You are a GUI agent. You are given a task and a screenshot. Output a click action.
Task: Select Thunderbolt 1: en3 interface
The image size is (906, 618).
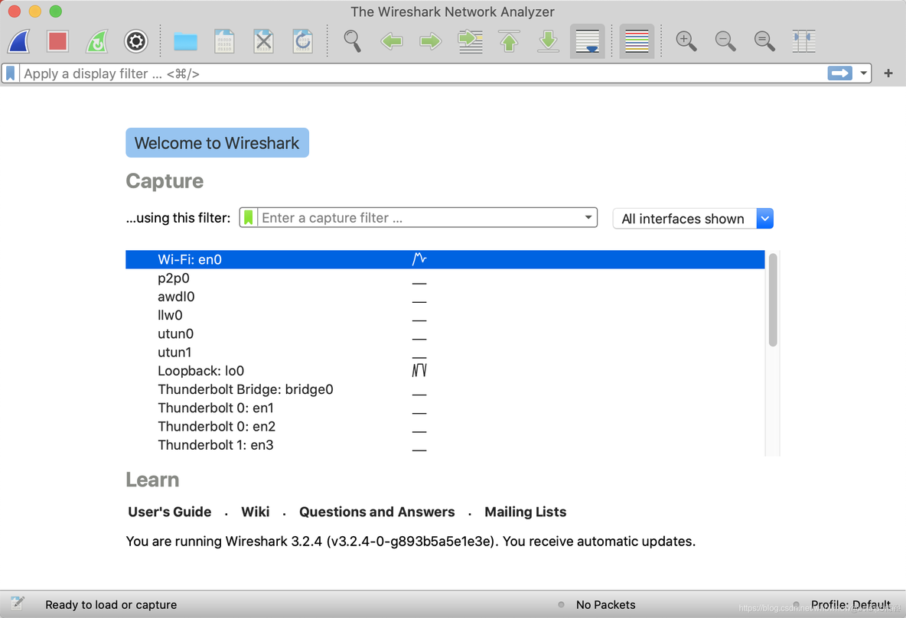tap(445, 444)
